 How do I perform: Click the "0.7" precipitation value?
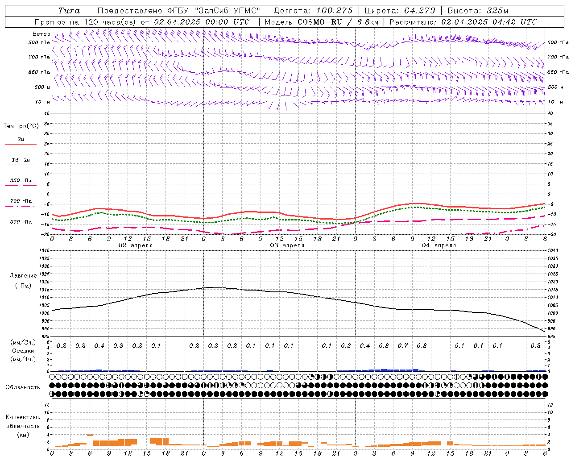click(403, 345)
